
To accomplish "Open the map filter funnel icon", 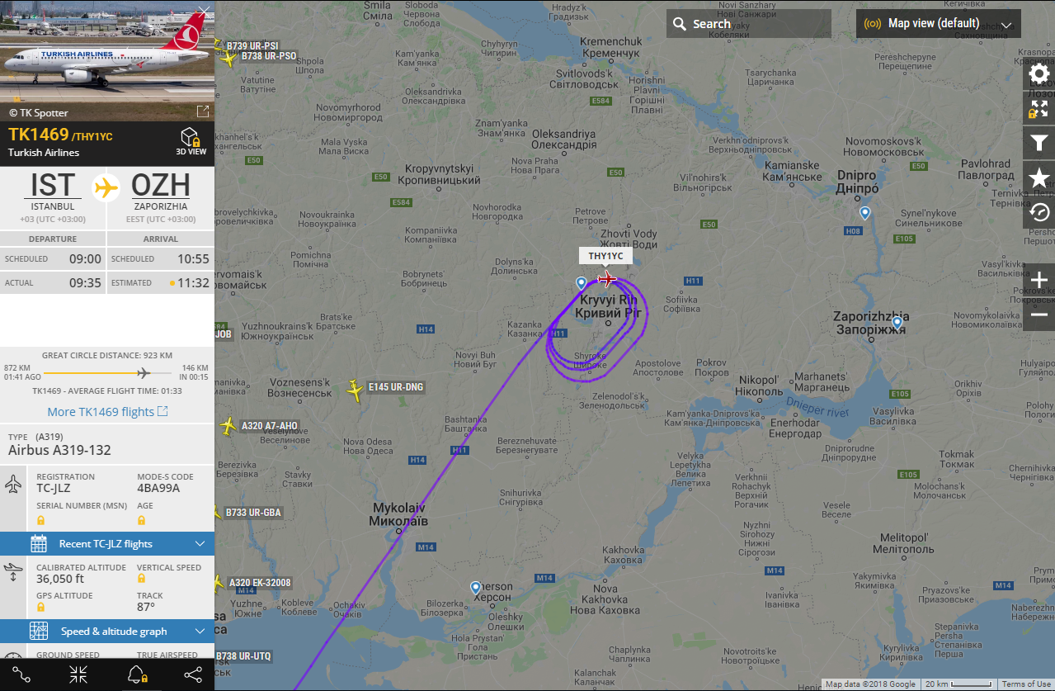I will pyautogui.click(x=1039, y=143).
